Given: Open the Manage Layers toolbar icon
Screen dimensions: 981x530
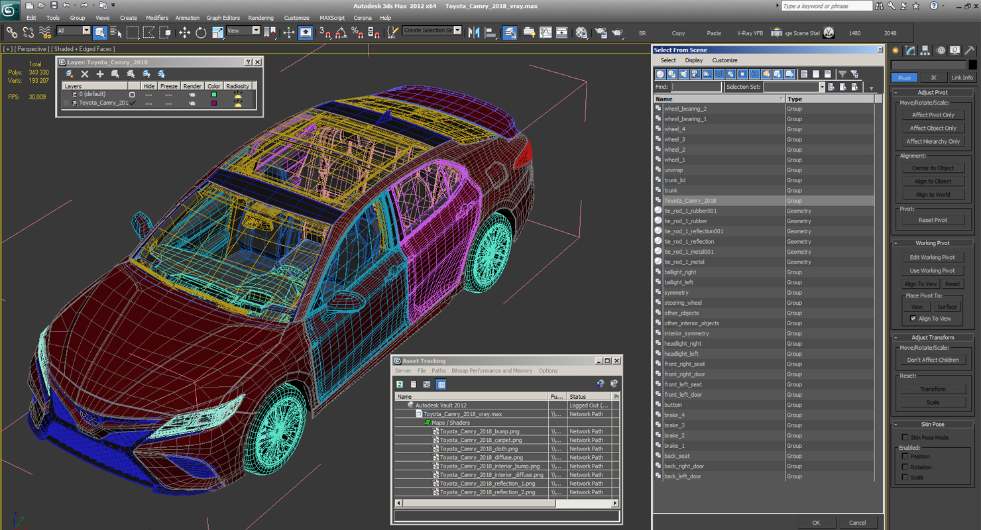Looking at the screenshot, I should tap(510, 32).
